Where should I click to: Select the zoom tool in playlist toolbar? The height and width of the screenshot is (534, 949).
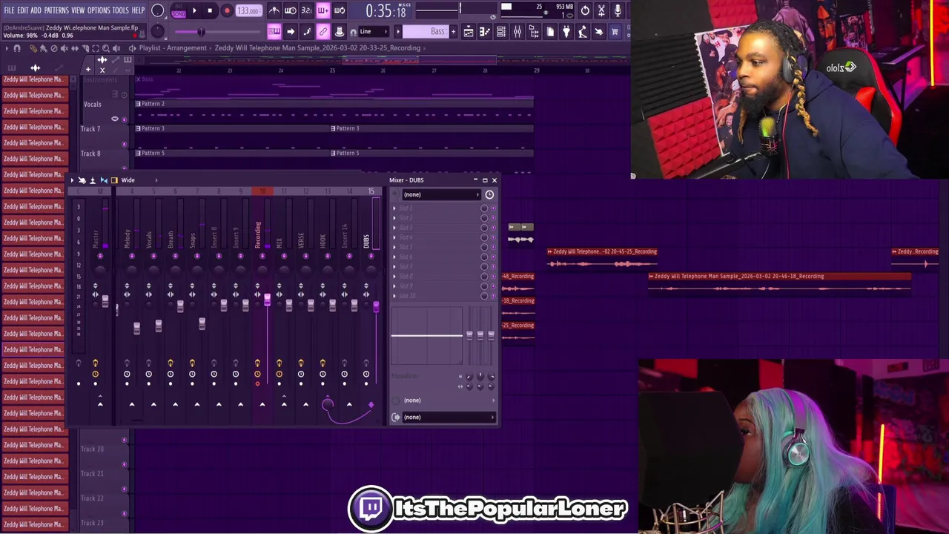click(x=106, y=48)
